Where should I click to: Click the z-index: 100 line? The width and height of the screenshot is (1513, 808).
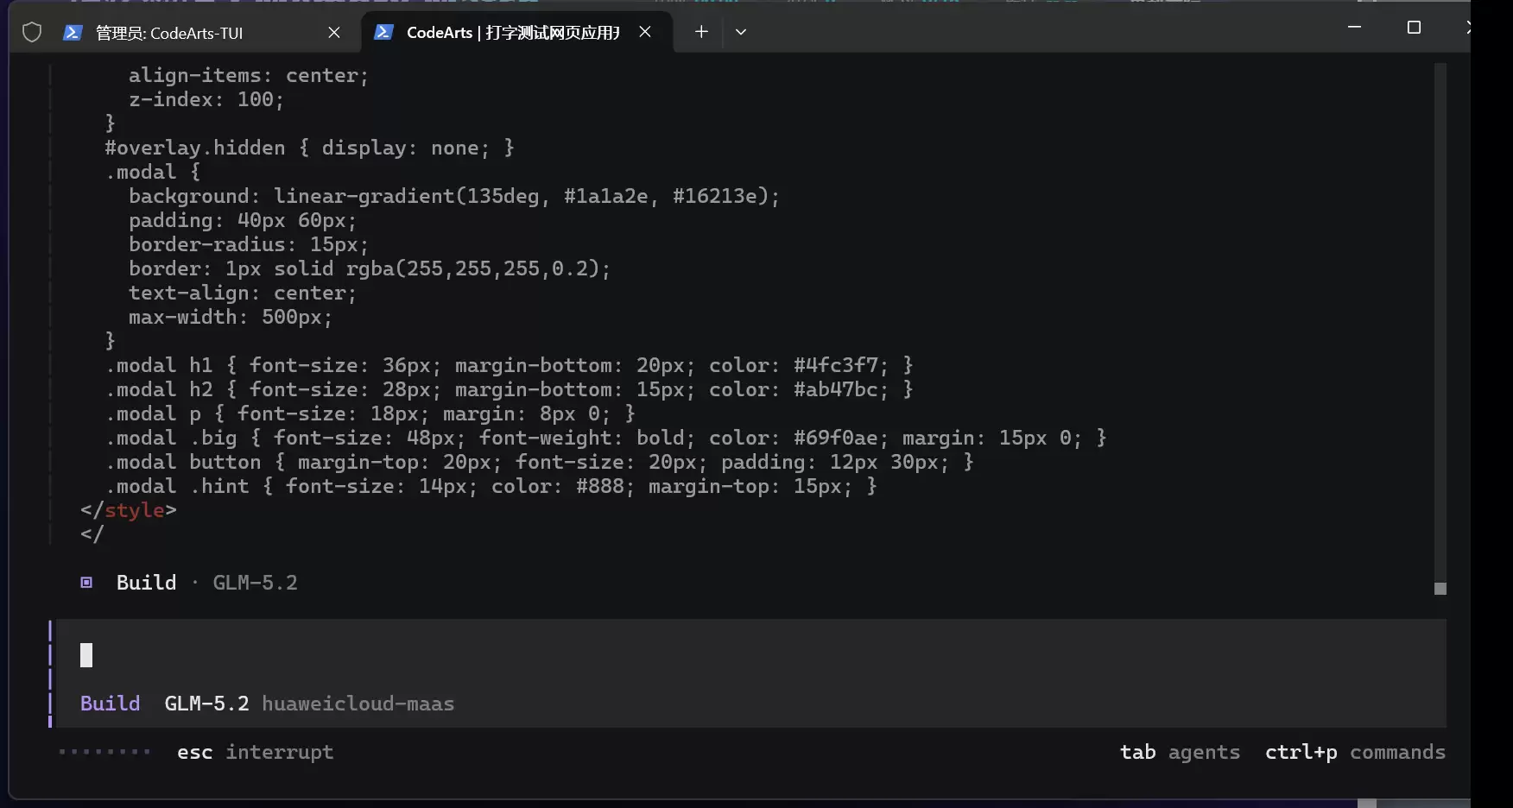(x=206, y=99)
